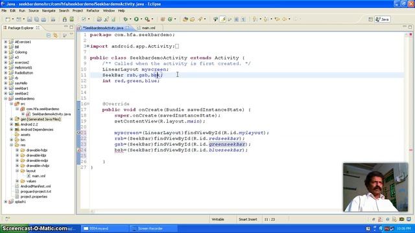Click the Save toolbar icon

click(30, 19)
